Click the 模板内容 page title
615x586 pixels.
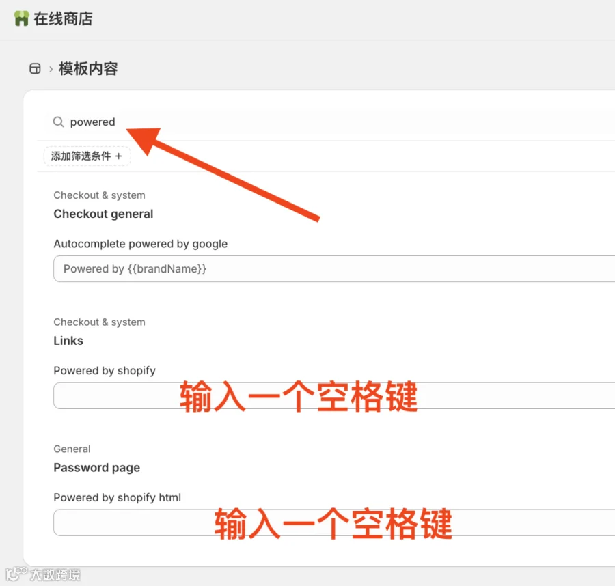pyautogui.click(x=88, y=68)
